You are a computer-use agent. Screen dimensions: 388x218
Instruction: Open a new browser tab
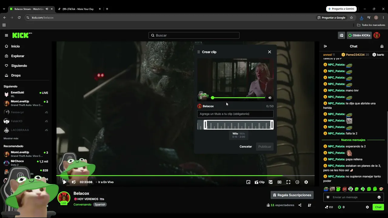[x=107, y=9]
